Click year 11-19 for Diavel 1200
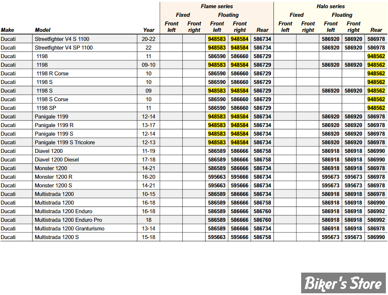The height and width of the screenshot is (295, 388). [x=149, y=151]
